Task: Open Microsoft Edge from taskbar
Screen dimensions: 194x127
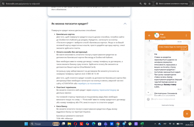Action: coord(93,124)
